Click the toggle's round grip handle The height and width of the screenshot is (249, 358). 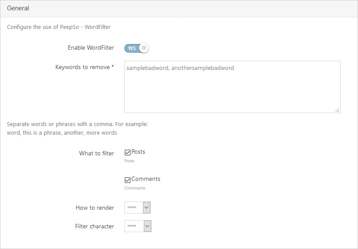(x=144, y=48)
